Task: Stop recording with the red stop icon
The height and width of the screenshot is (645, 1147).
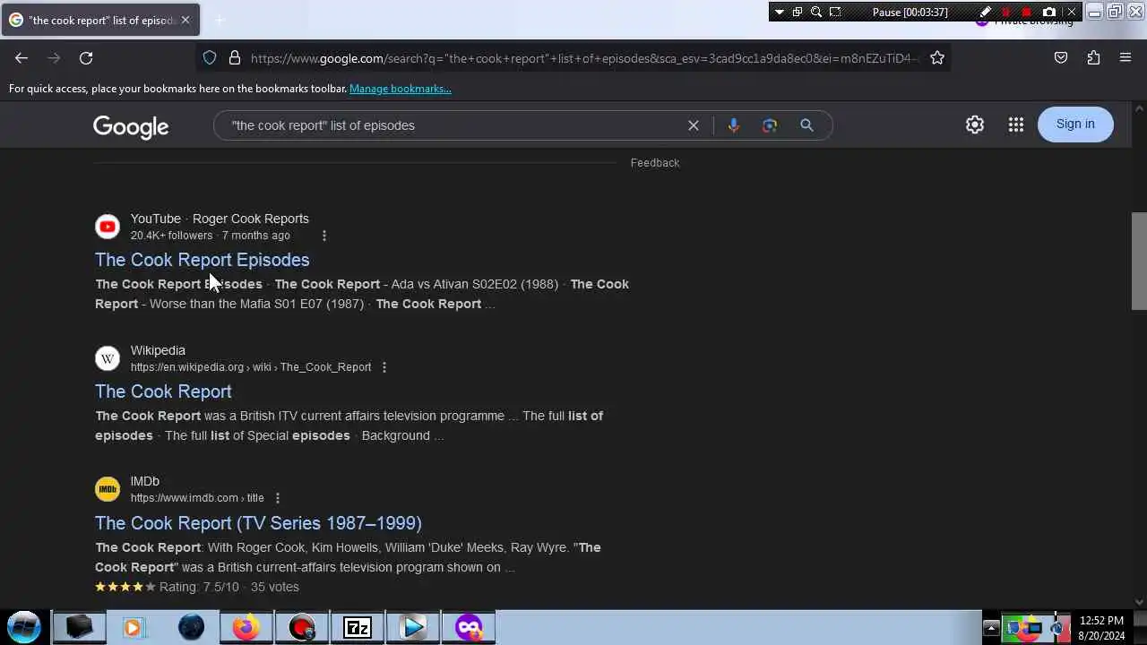Action: click(1027, 12)
